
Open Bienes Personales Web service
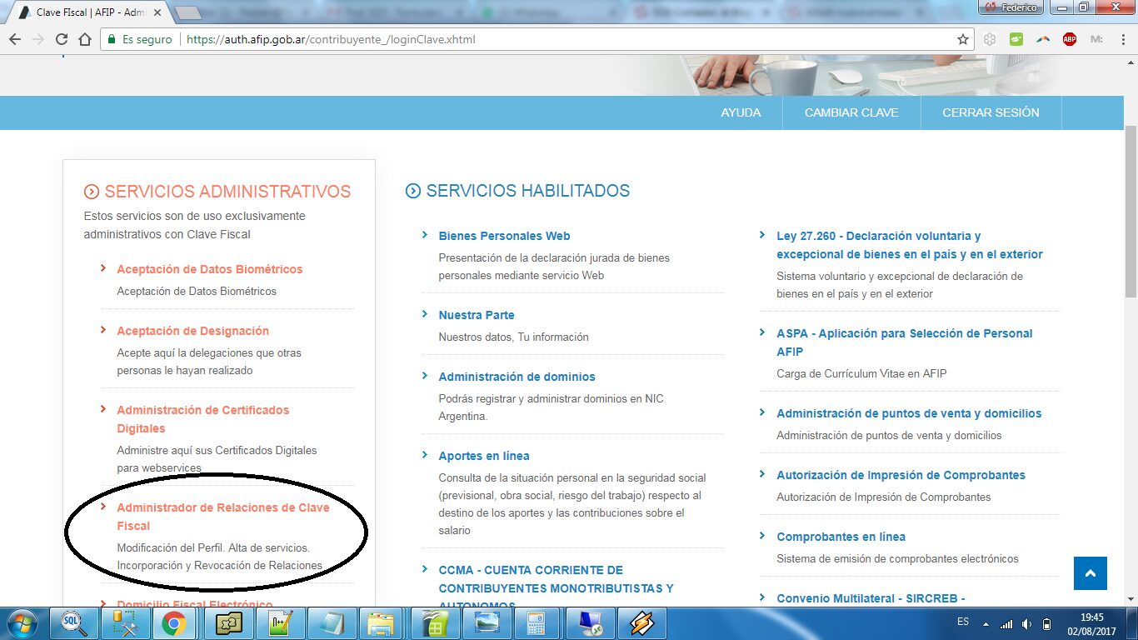[x=505, y=236]
